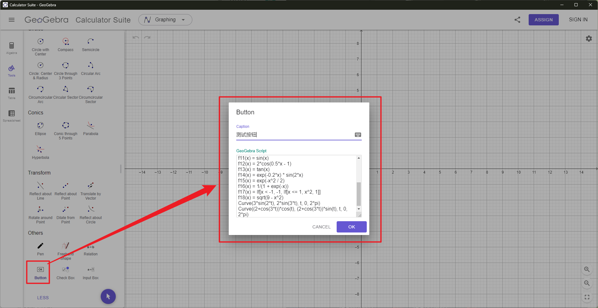Select Translate by Vector tool

91,191
